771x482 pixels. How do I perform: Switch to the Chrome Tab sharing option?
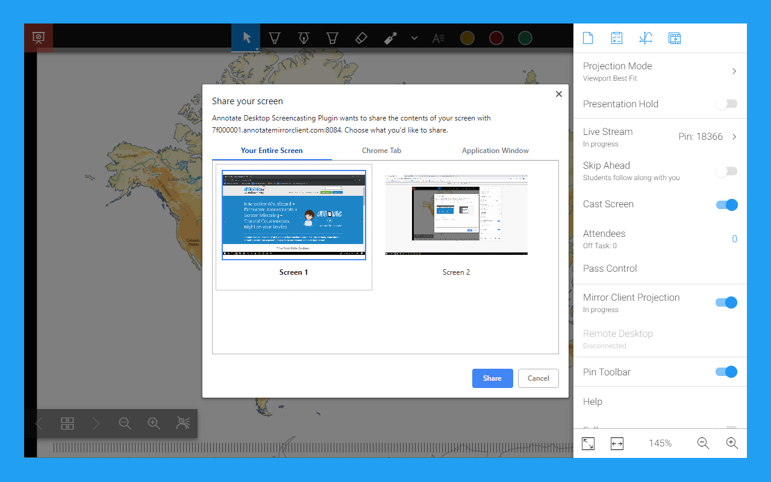pos(381,151)
